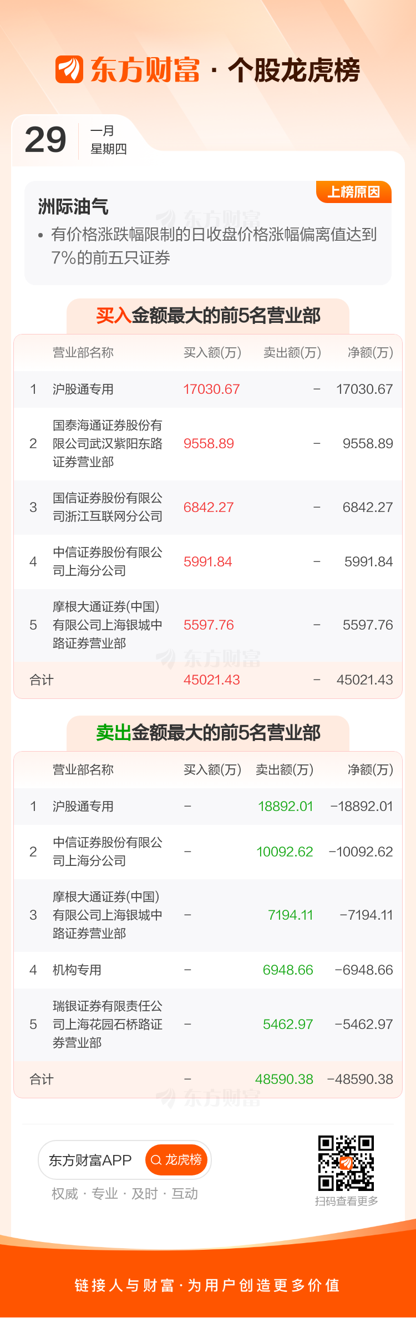Click the 机构专用 row in sell table

[77, 970]
